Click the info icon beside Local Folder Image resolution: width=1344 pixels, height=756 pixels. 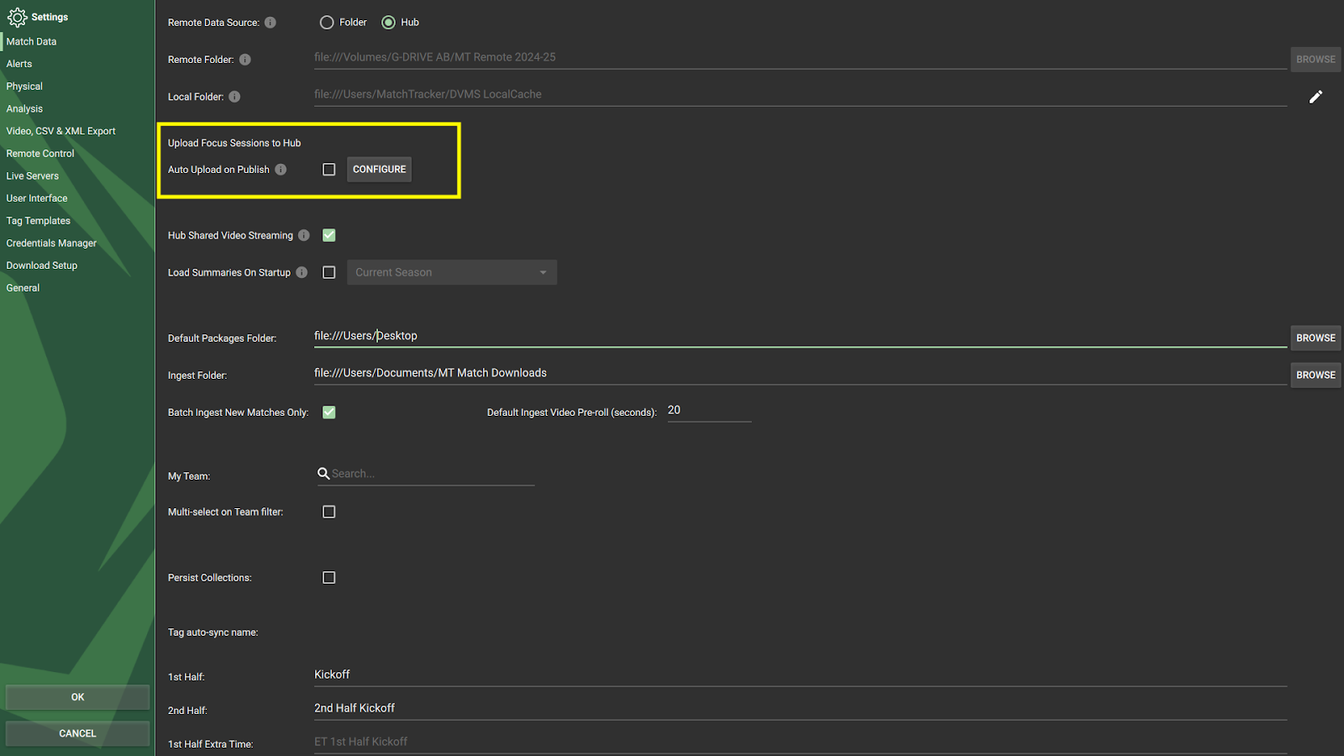(234, 97)
